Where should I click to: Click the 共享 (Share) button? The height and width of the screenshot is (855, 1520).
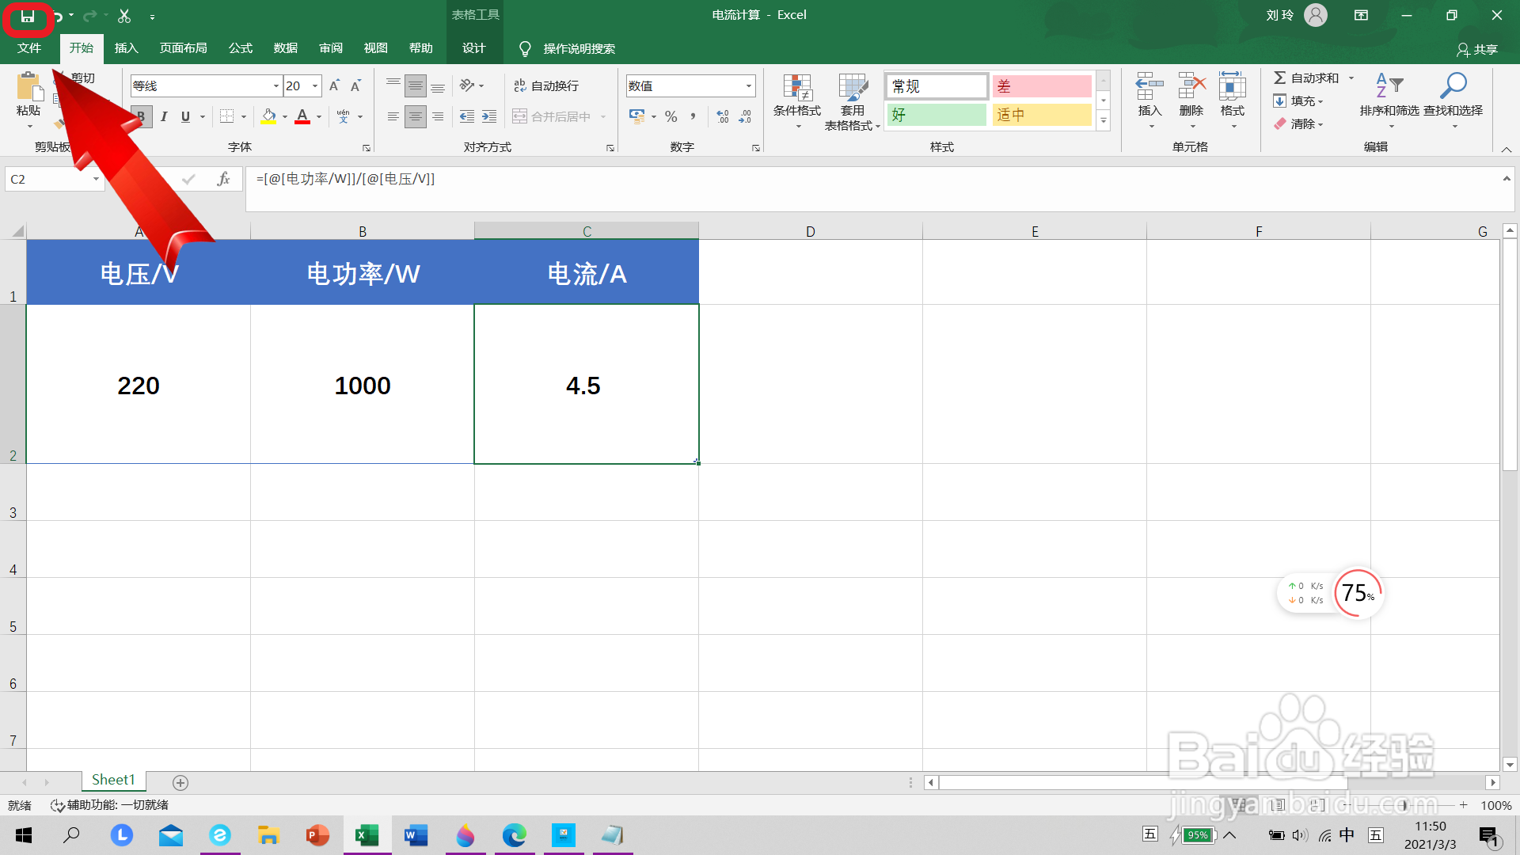coord(1477,49)
